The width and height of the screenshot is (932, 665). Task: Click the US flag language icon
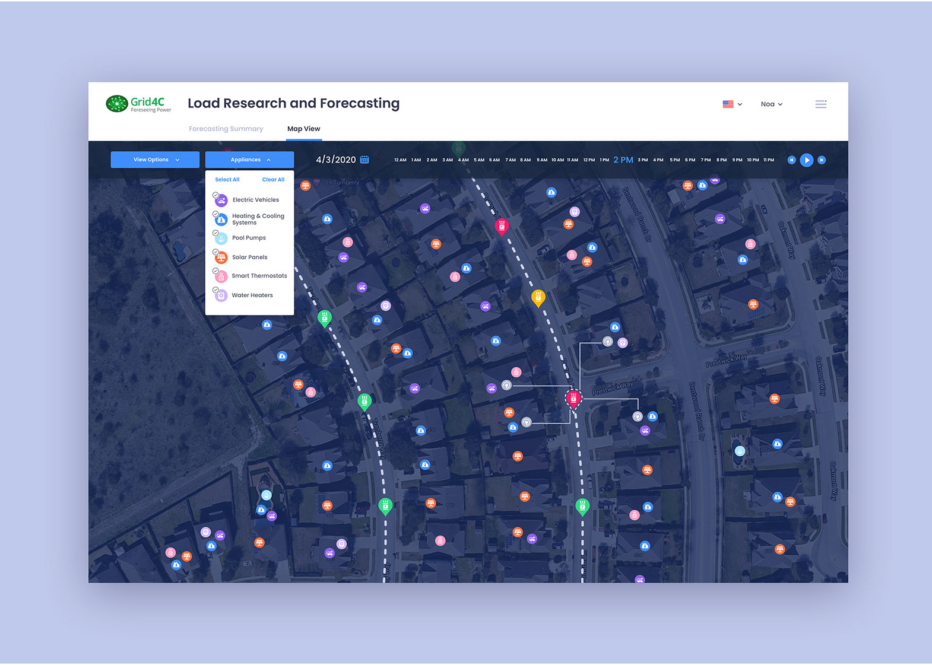click(728, 104)
